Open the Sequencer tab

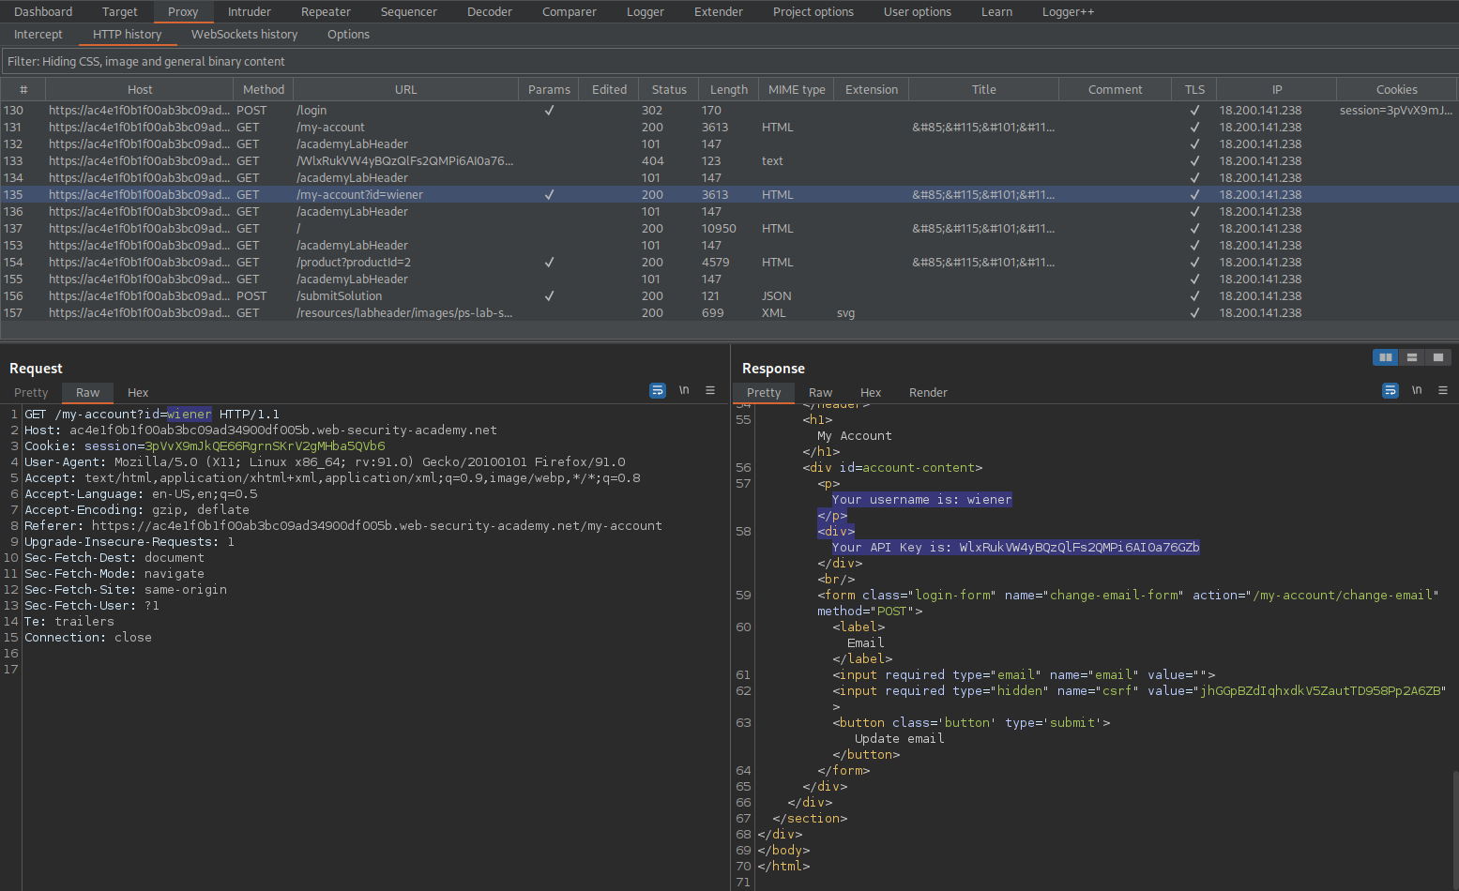[x=409, y=12]
